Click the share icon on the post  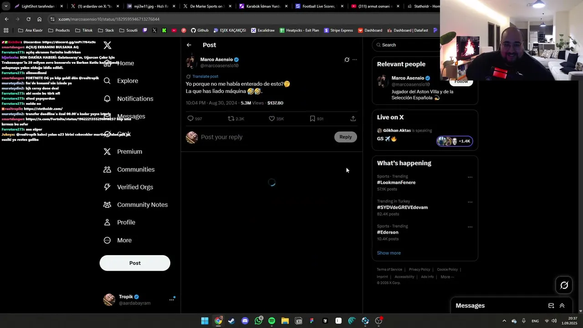(x=353, y=118)
